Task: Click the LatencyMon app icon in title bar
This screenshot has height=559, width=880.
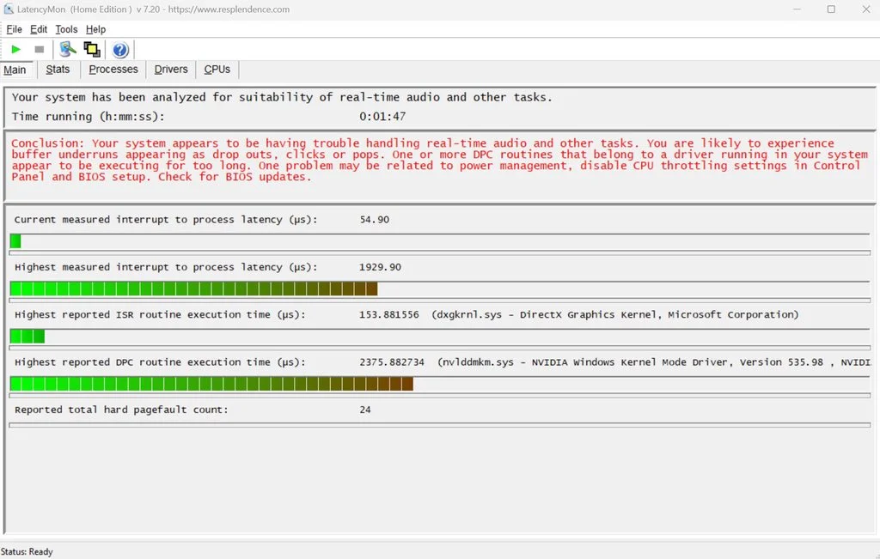Action: click(x=9, y=9)
